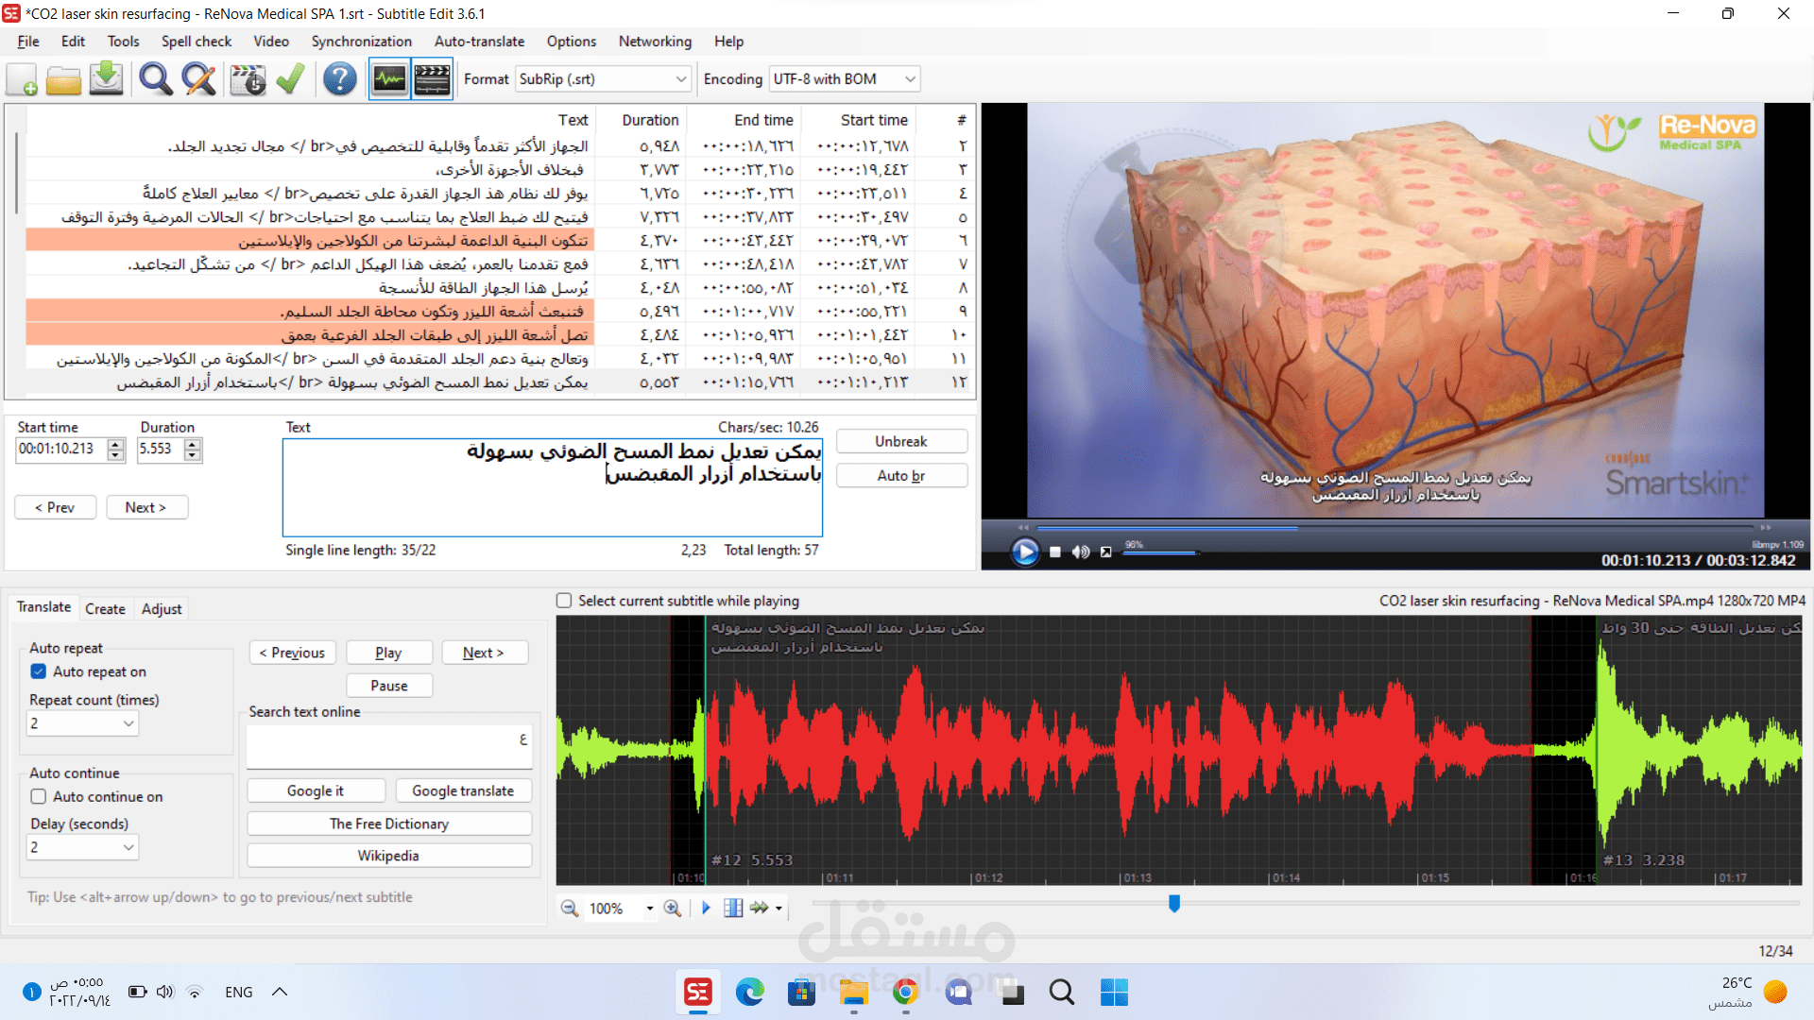Enable the Auto continue on checkbox

click(x=39, y=797)
